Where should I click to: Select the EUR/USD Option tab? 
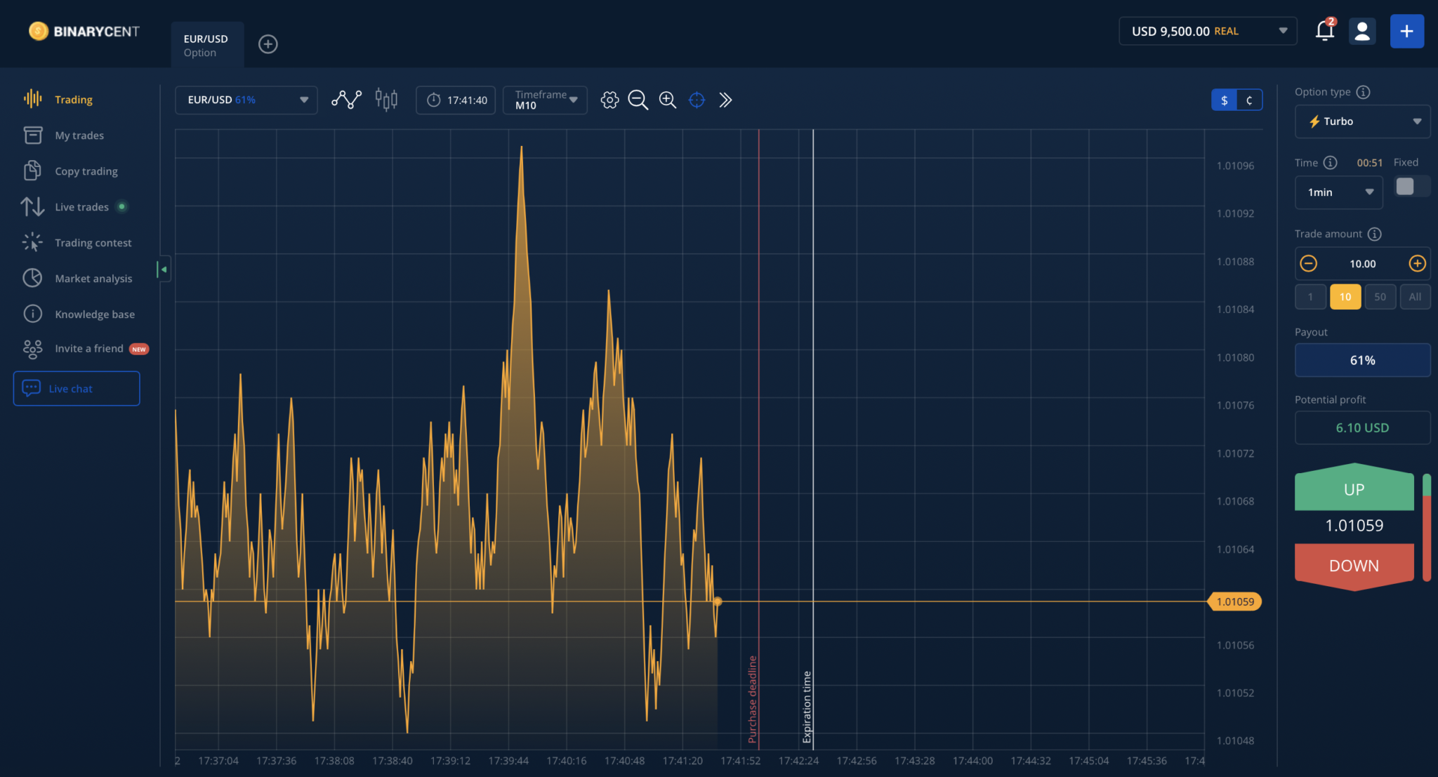pos(206,45)
